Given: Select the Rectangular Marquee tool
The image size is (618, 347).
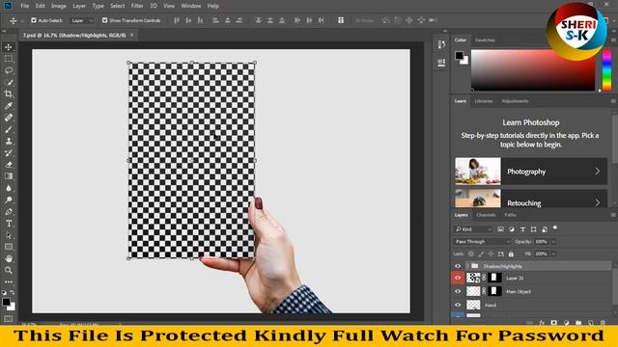Looking at the screenshot, I should 9,59.
